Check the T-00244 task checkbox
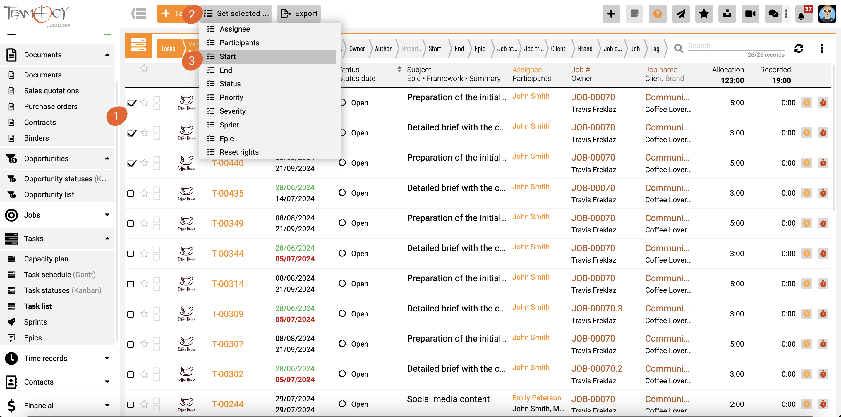 130,405
